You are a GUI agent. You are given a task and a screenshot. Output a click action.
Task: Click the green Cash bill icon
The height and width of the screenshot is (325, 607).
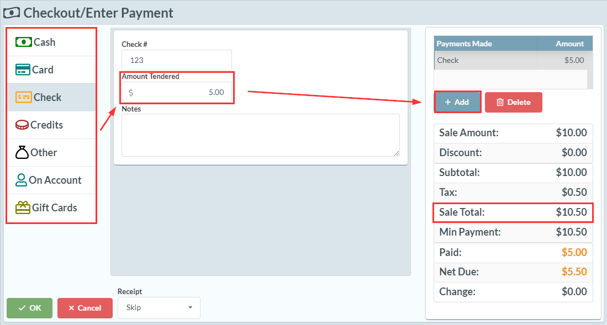point(23,42)
